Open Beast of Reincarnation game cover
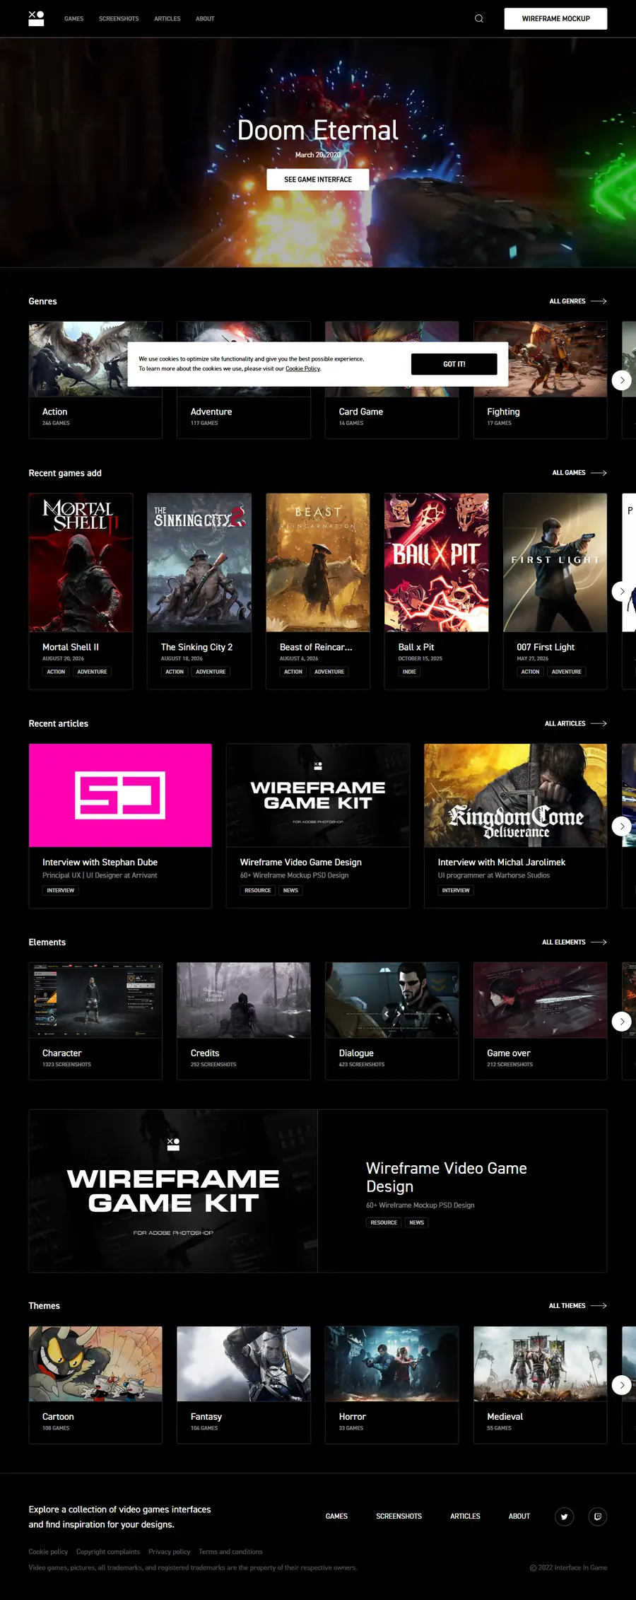This screenshot has height=1600, width=636. [x=318, y=562]
